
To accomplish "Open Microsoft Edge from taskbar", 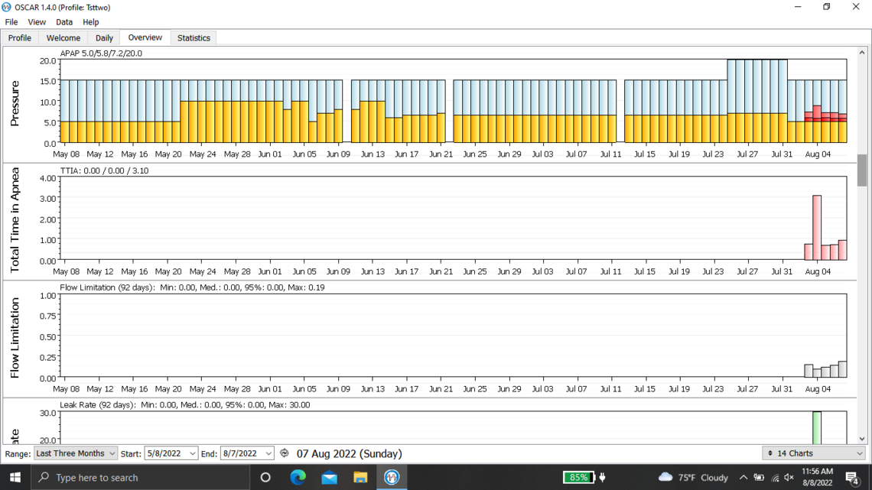I will pos(298,477).
